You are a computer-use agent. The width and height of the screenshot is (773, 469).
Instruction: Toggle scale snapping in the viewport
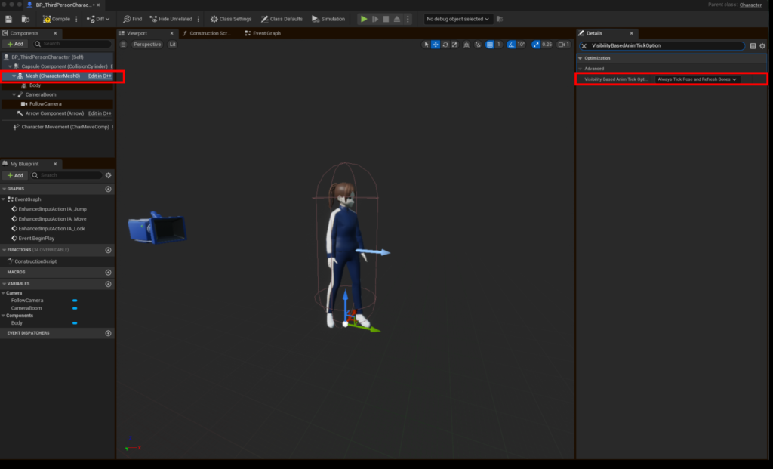[536, 45]
